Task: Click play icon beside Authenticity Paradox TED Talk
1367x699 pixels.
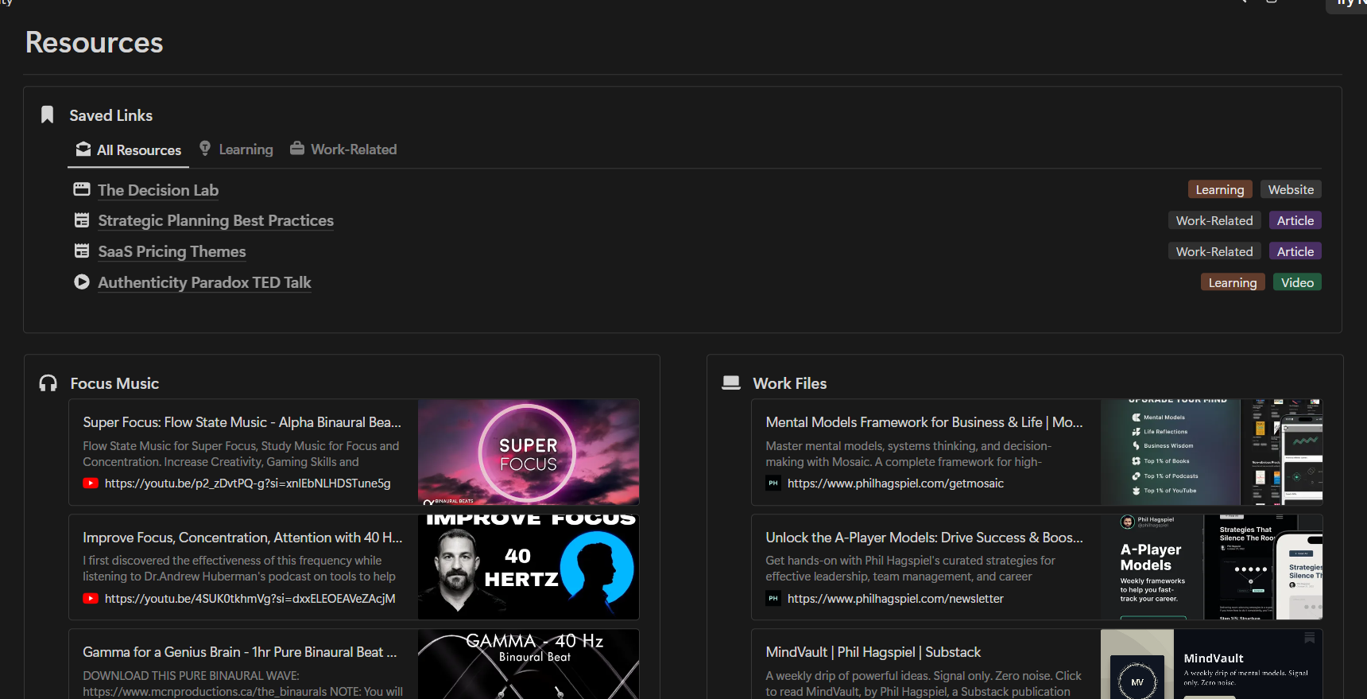Action: click(x=82, y=282)
